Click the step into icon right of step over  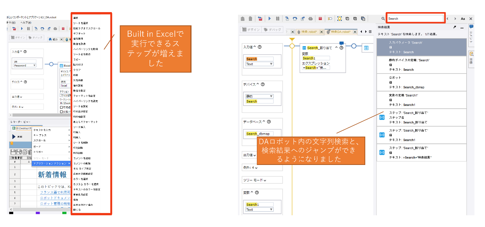pos(295,18)
